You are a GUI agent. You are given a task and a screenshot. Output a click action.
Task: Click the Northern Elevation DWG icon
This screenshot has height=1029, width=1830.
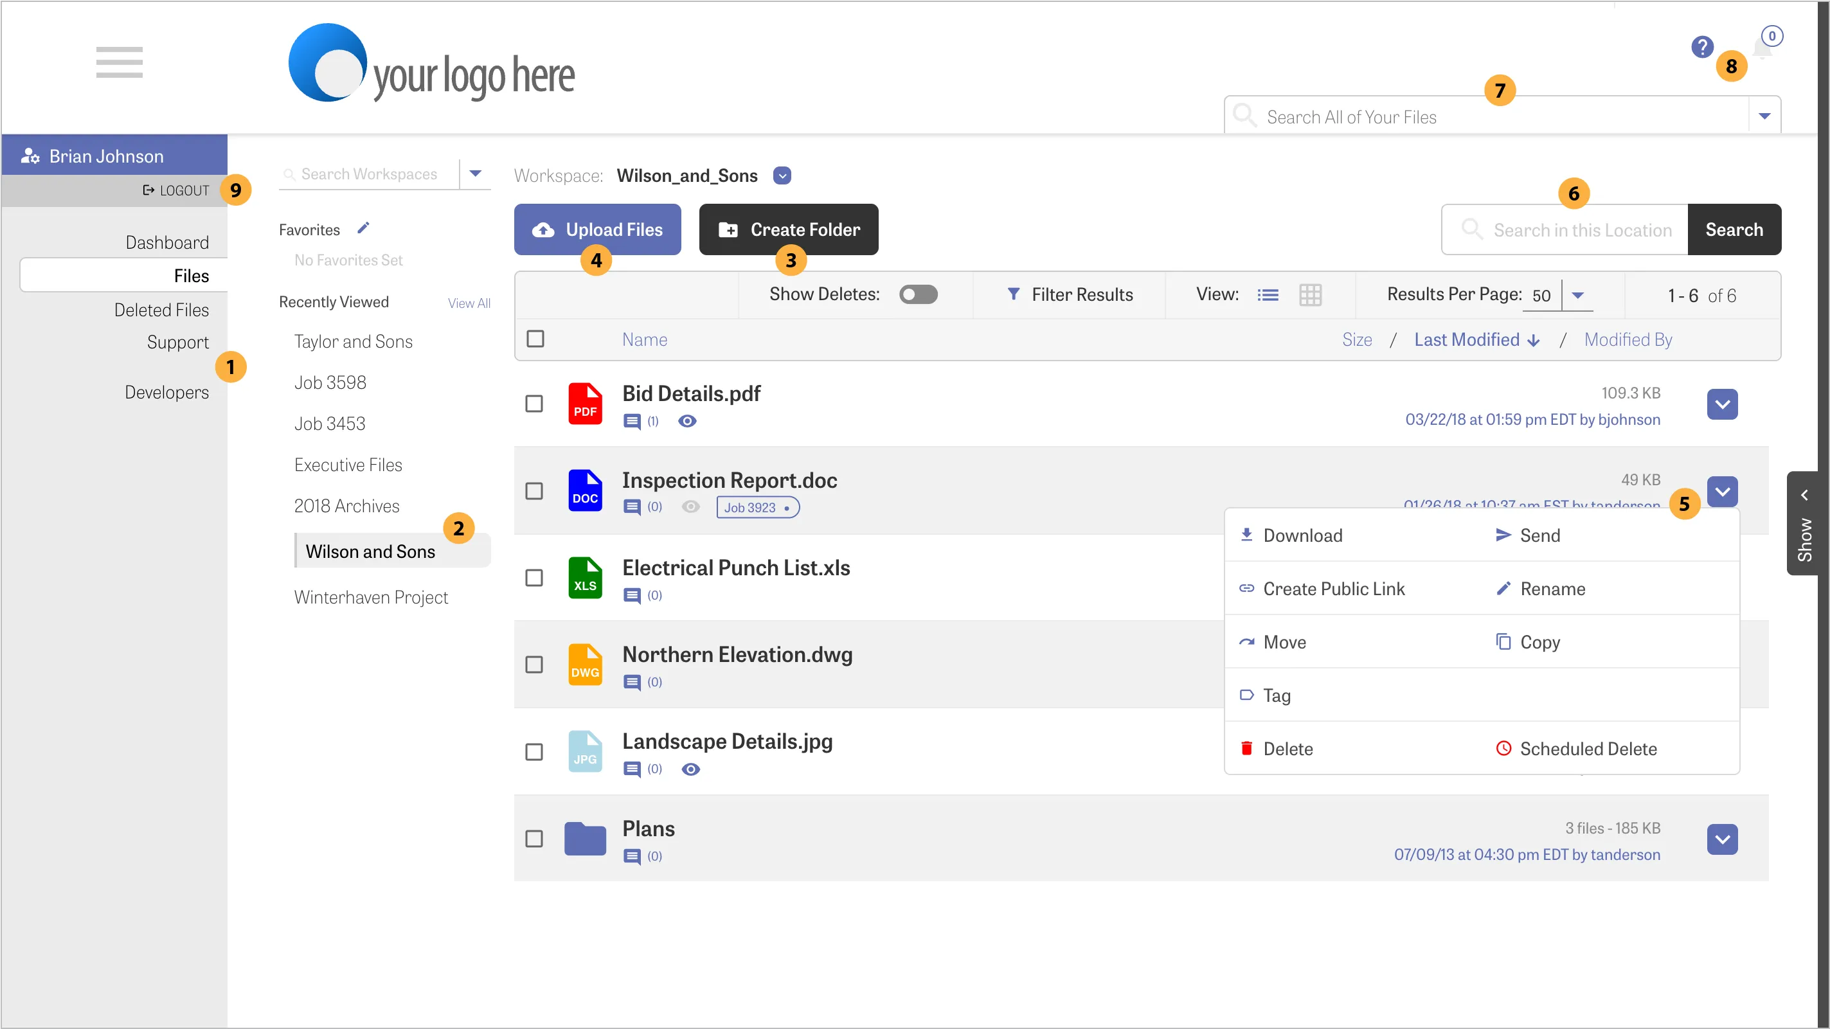pyautogui.click(x=585, y=664)
